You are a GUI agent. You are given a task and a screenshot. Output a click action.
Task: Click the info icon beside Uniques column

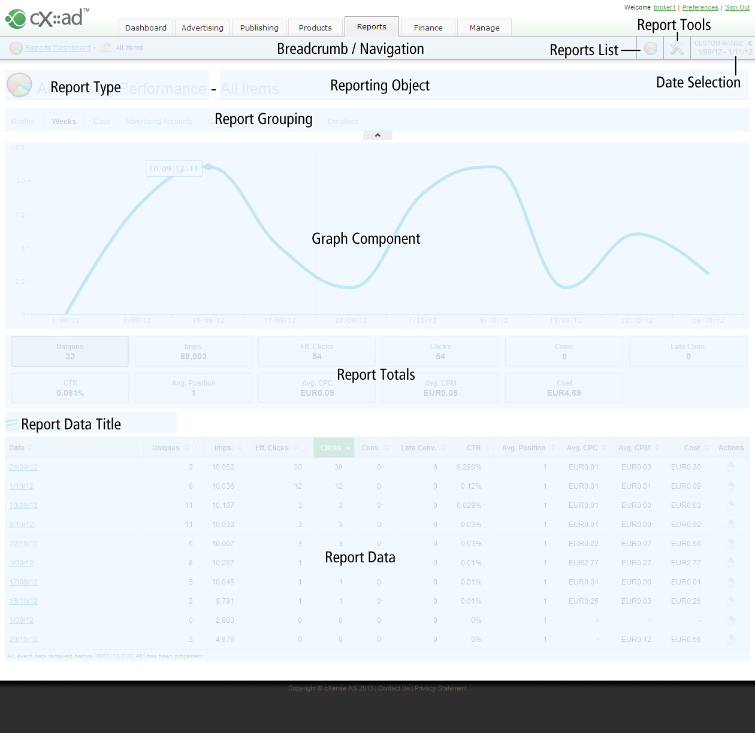pos(197,448)
